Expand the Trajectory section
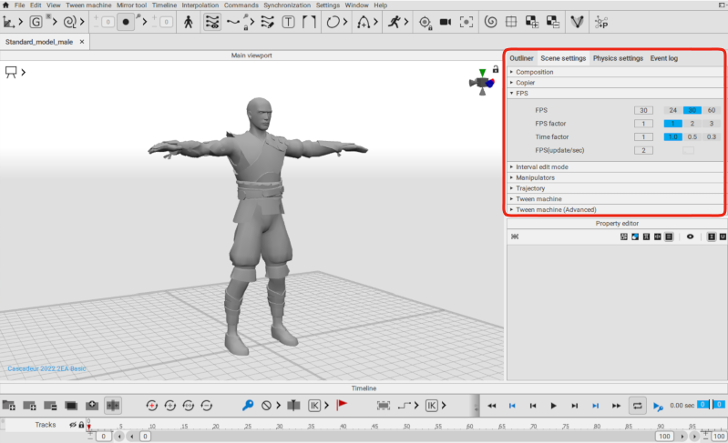728x443 pixels. coord(530,188)
